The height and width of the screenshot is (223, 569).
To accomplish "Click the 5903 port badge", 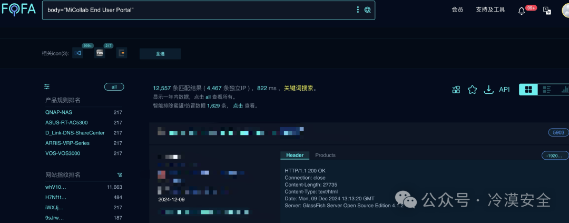I will 558,132.
